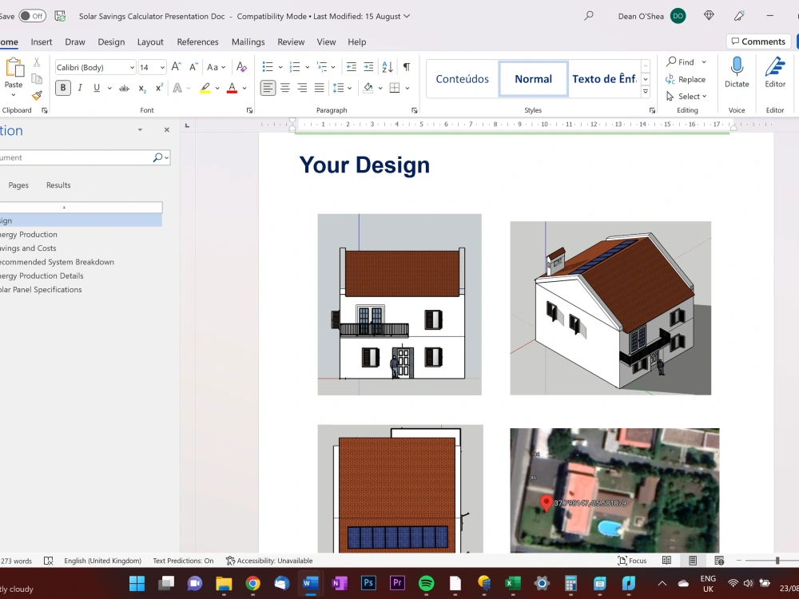Toggle italic formatting
This screenshot has width=799, height=599.
[80, 88]
